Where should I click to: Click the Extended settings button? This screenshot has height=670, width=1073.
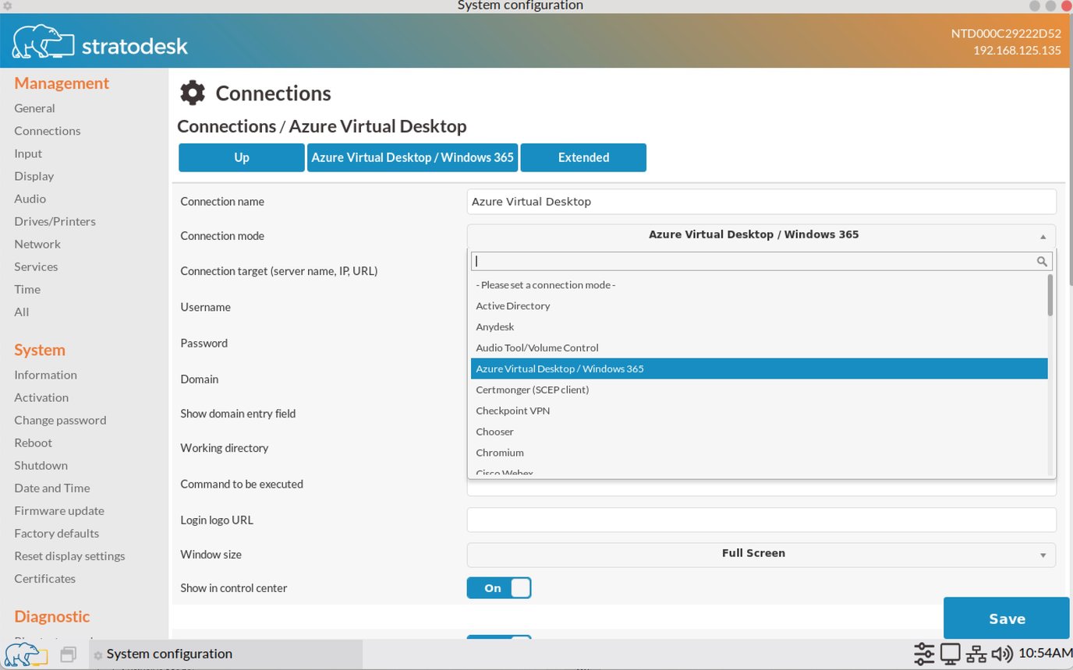[x=583, y=157]
